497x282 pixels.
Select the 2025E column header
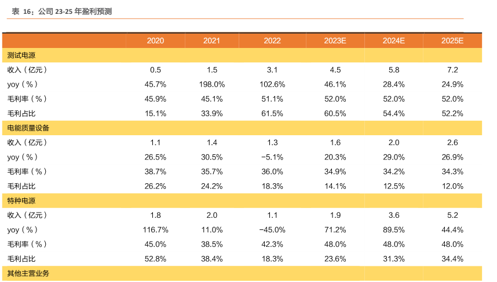click(452, 40)
